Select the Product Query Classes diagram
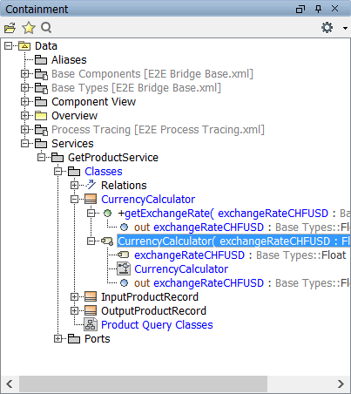351x394 pixels. (x=157, y=325)
